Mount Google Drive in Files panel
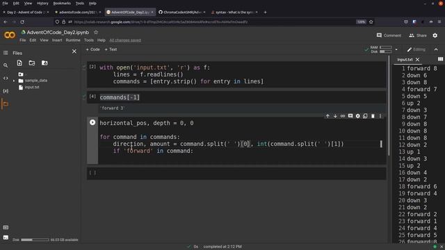Screen dimensions: 445x250 44,63
